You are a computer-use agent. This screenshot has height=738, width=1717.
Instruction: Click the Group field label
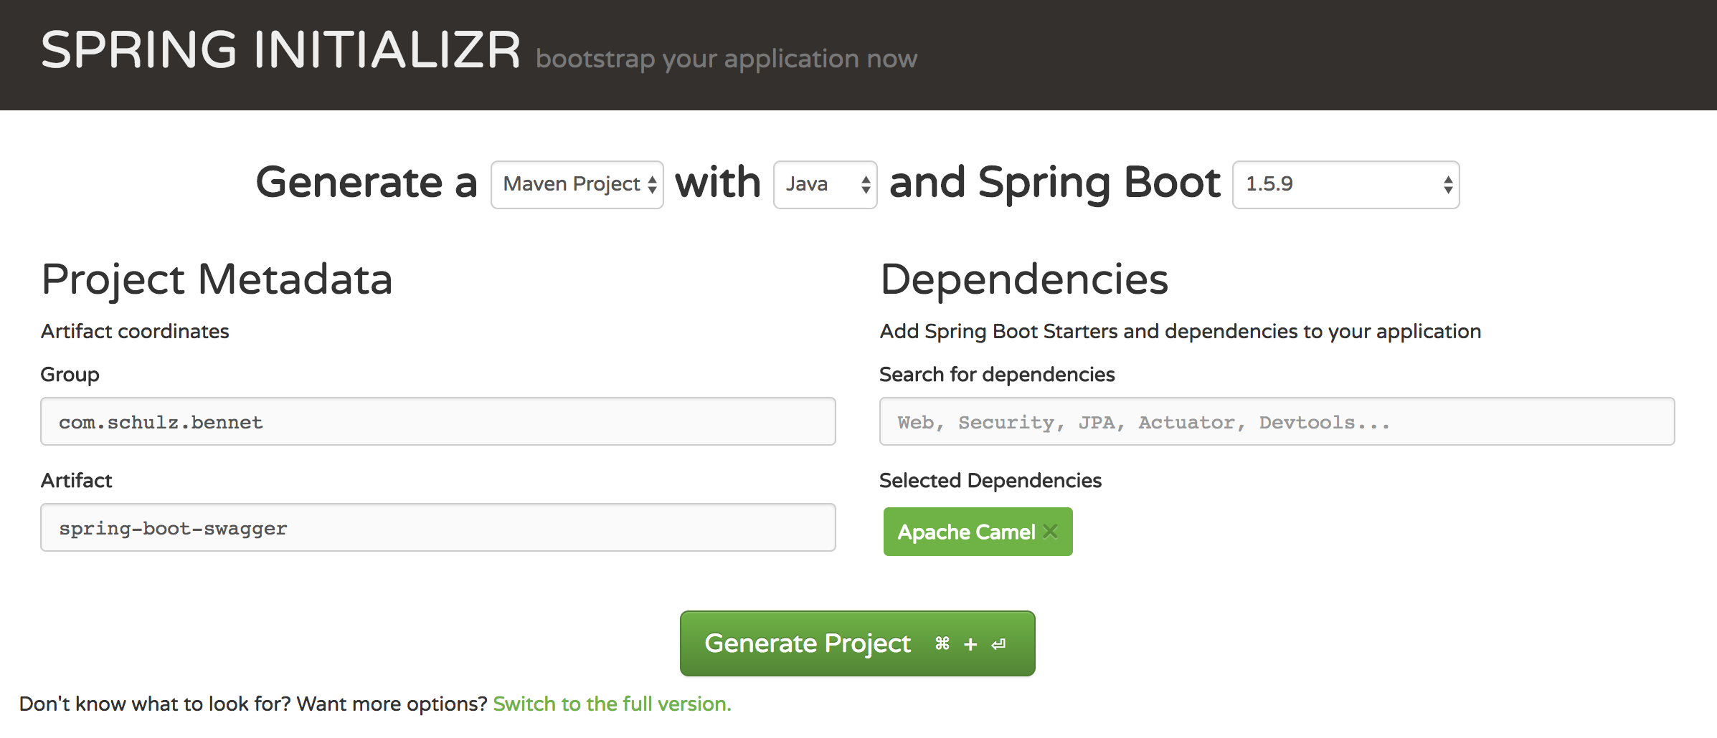click(x=70, y=375)
